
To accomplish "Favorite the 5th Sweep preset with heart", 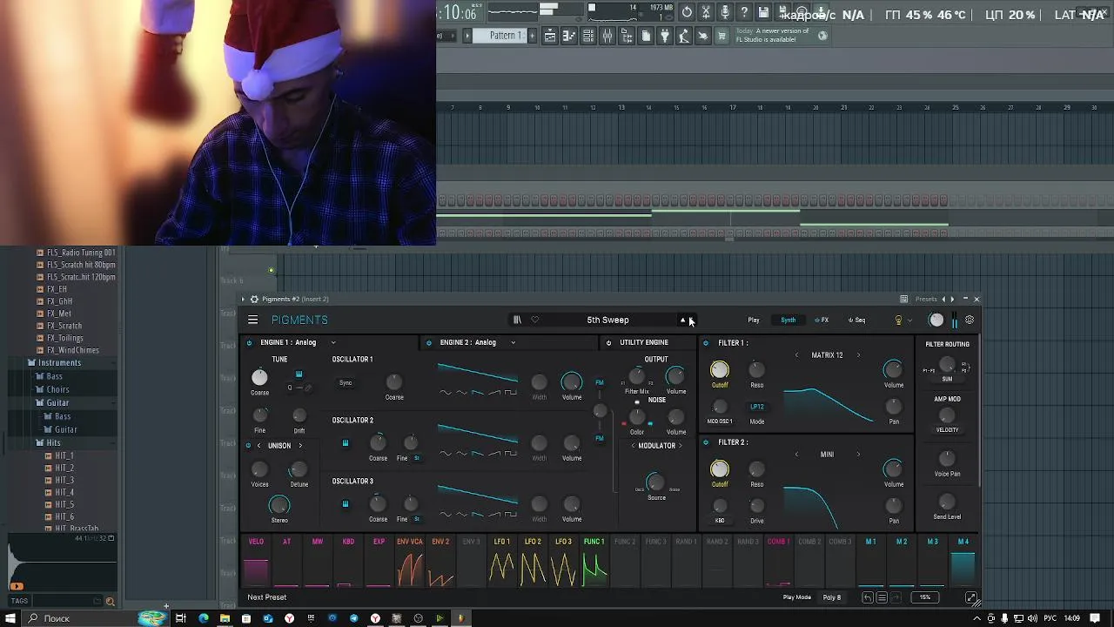I will click(x=535, y=320).
